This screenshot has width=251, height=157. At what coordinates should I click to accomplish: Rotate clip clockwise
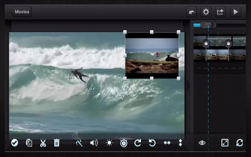pyautogui.click(x=138, y=143)
